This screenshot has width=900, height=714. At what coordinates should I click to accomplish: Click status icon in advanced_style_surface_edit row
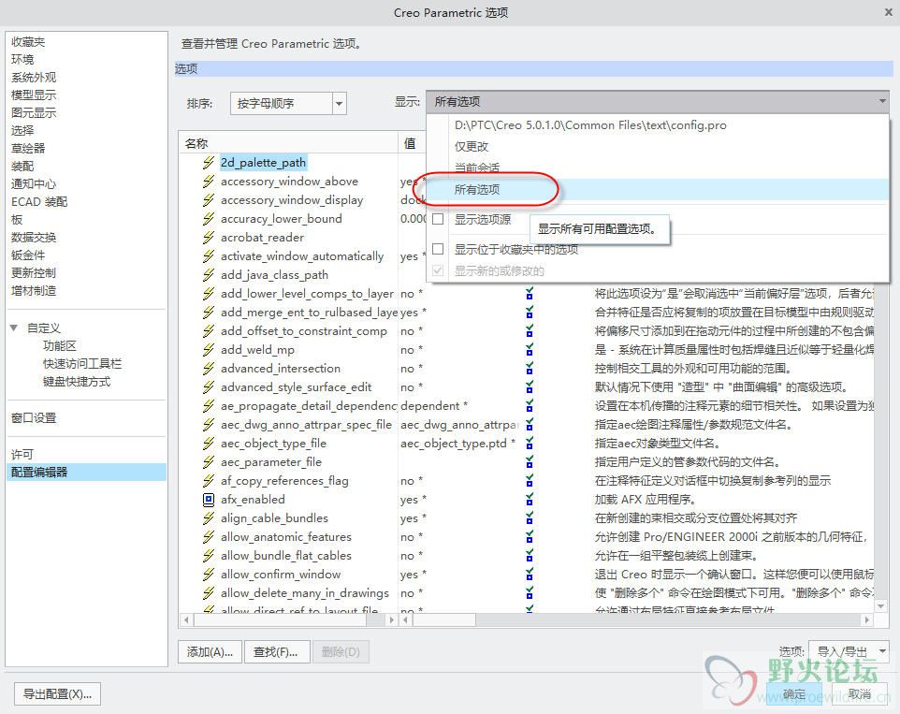530,386
